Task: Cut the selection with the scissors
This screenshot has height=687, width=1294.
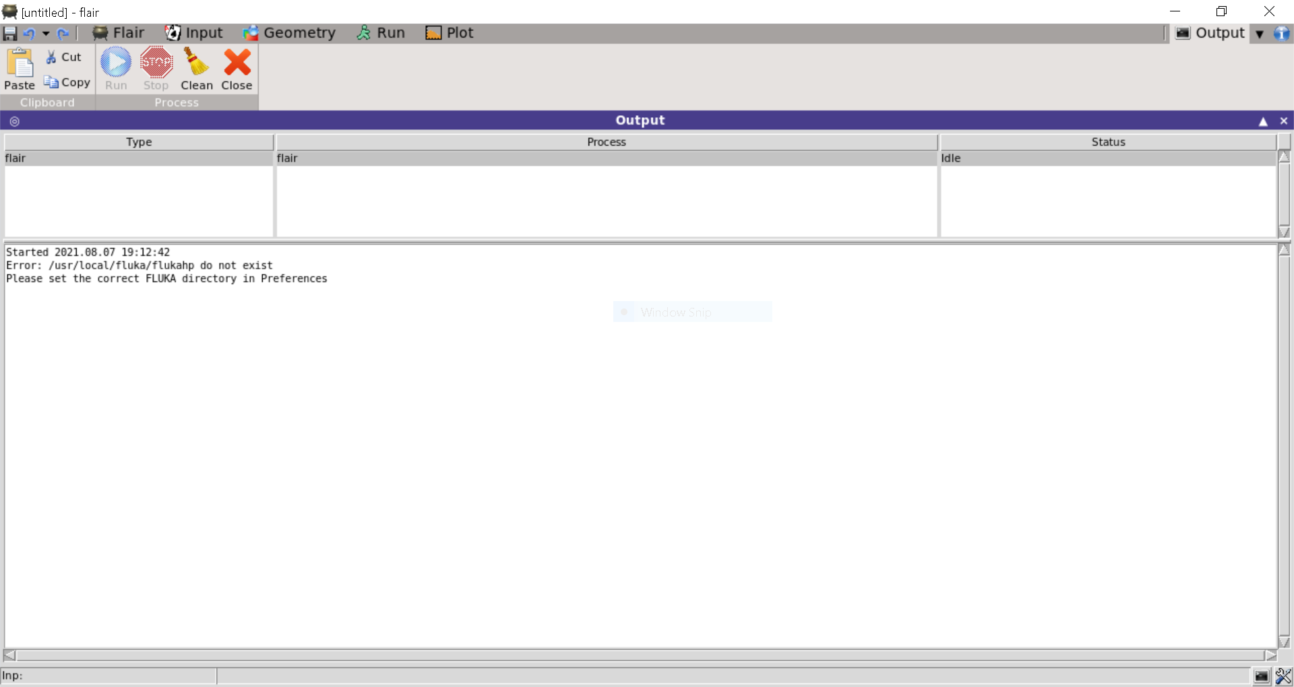Action: 64,57
